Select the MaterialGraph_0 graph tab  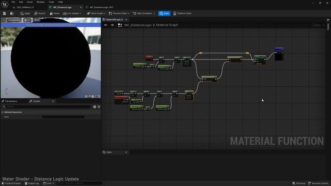[114, 20]
